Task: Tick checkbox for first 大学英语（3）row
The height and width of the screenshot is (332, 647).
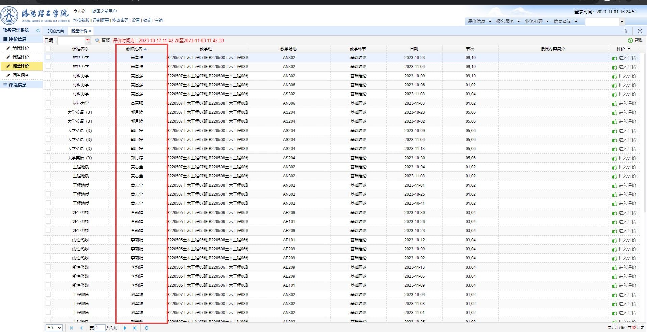Action: click(48, 112)
